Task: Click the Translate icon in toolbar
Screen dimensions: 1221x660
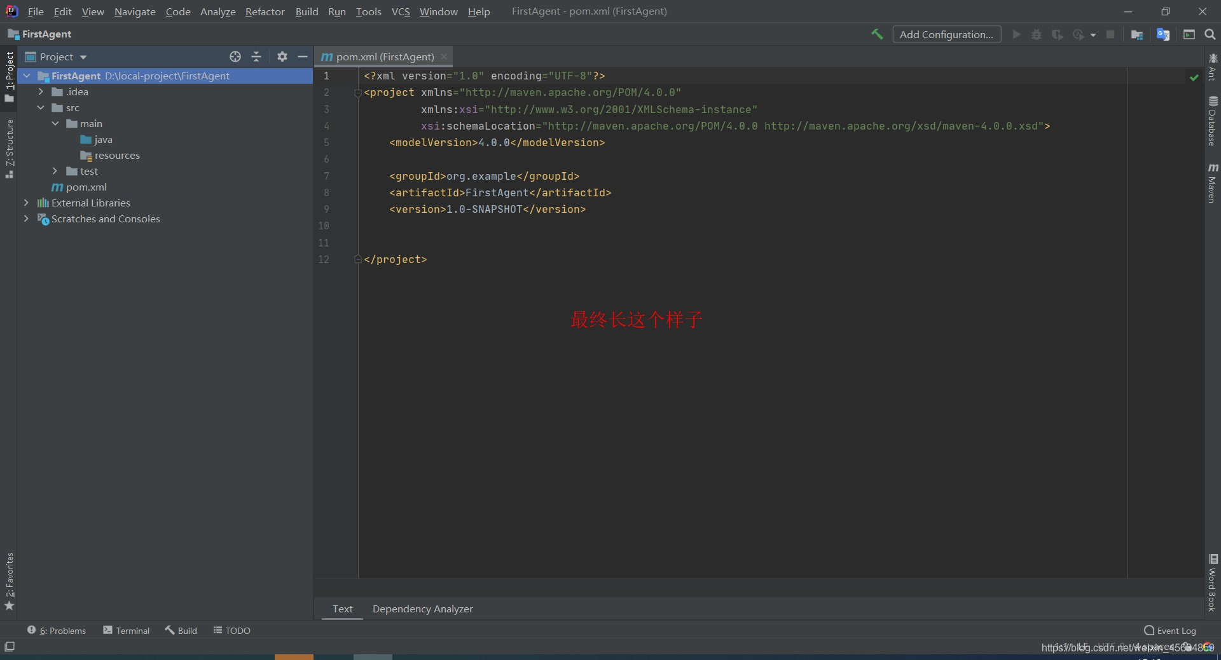Action: [x=1163, y=34]
